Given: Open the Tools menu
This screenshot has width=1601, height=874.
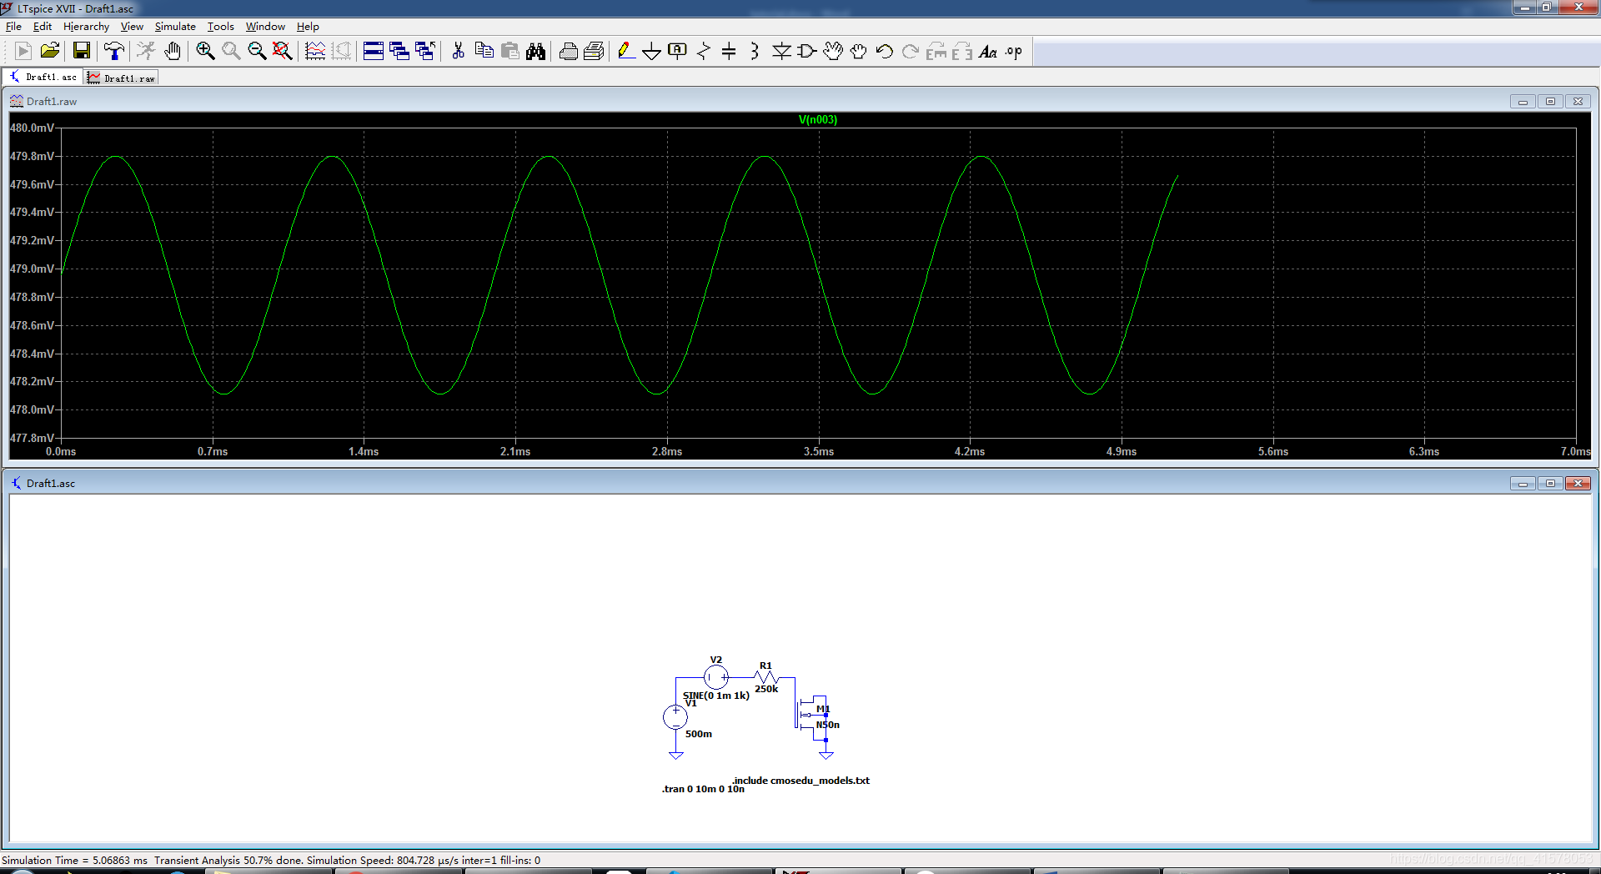Looking at the screenshot, I should pos(221,27).
